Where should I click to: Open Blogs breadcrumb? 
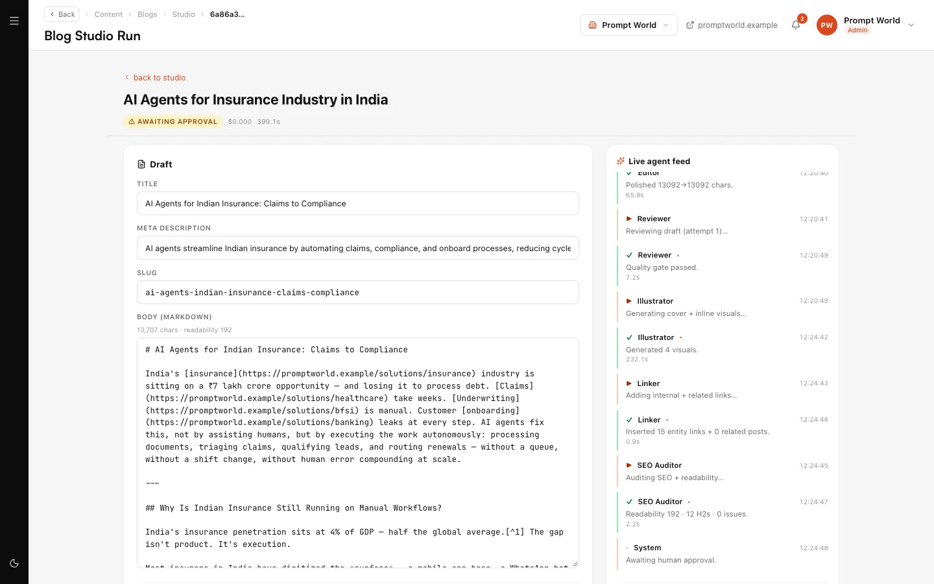coord(147,14)
